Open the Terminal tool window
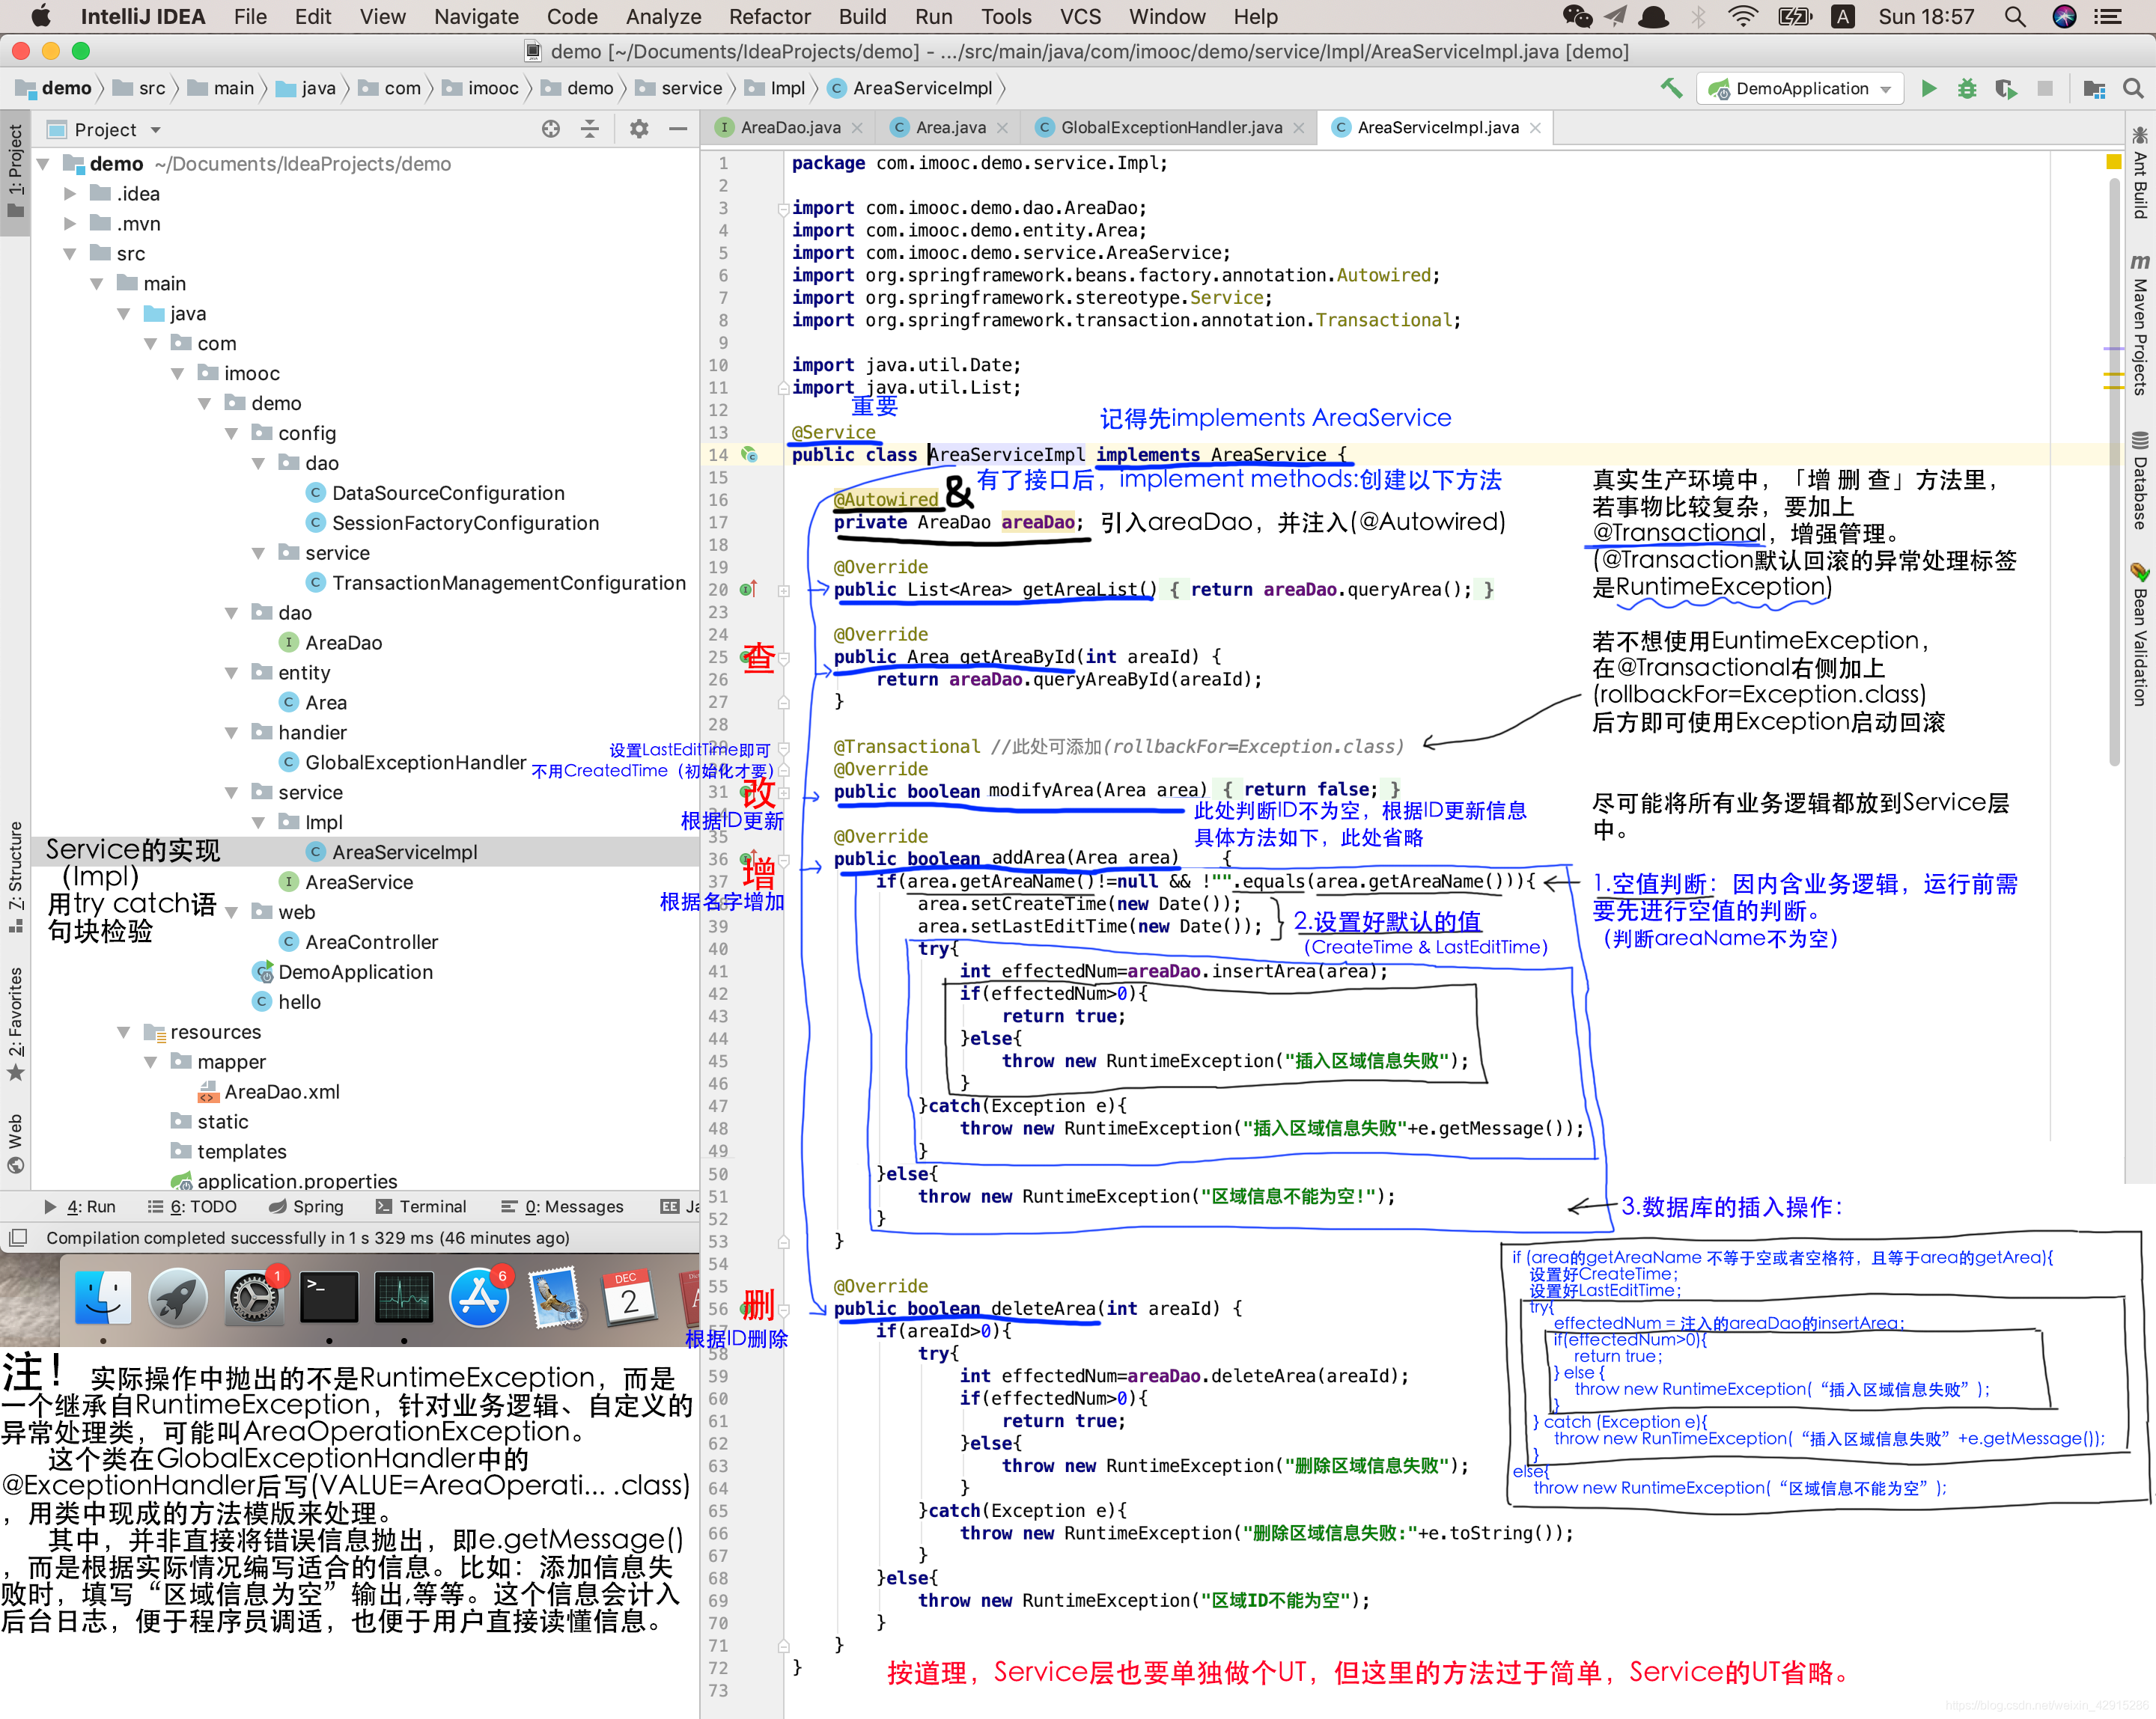Screen dimensions: 2156x1719 click(x=421, y=1206)
